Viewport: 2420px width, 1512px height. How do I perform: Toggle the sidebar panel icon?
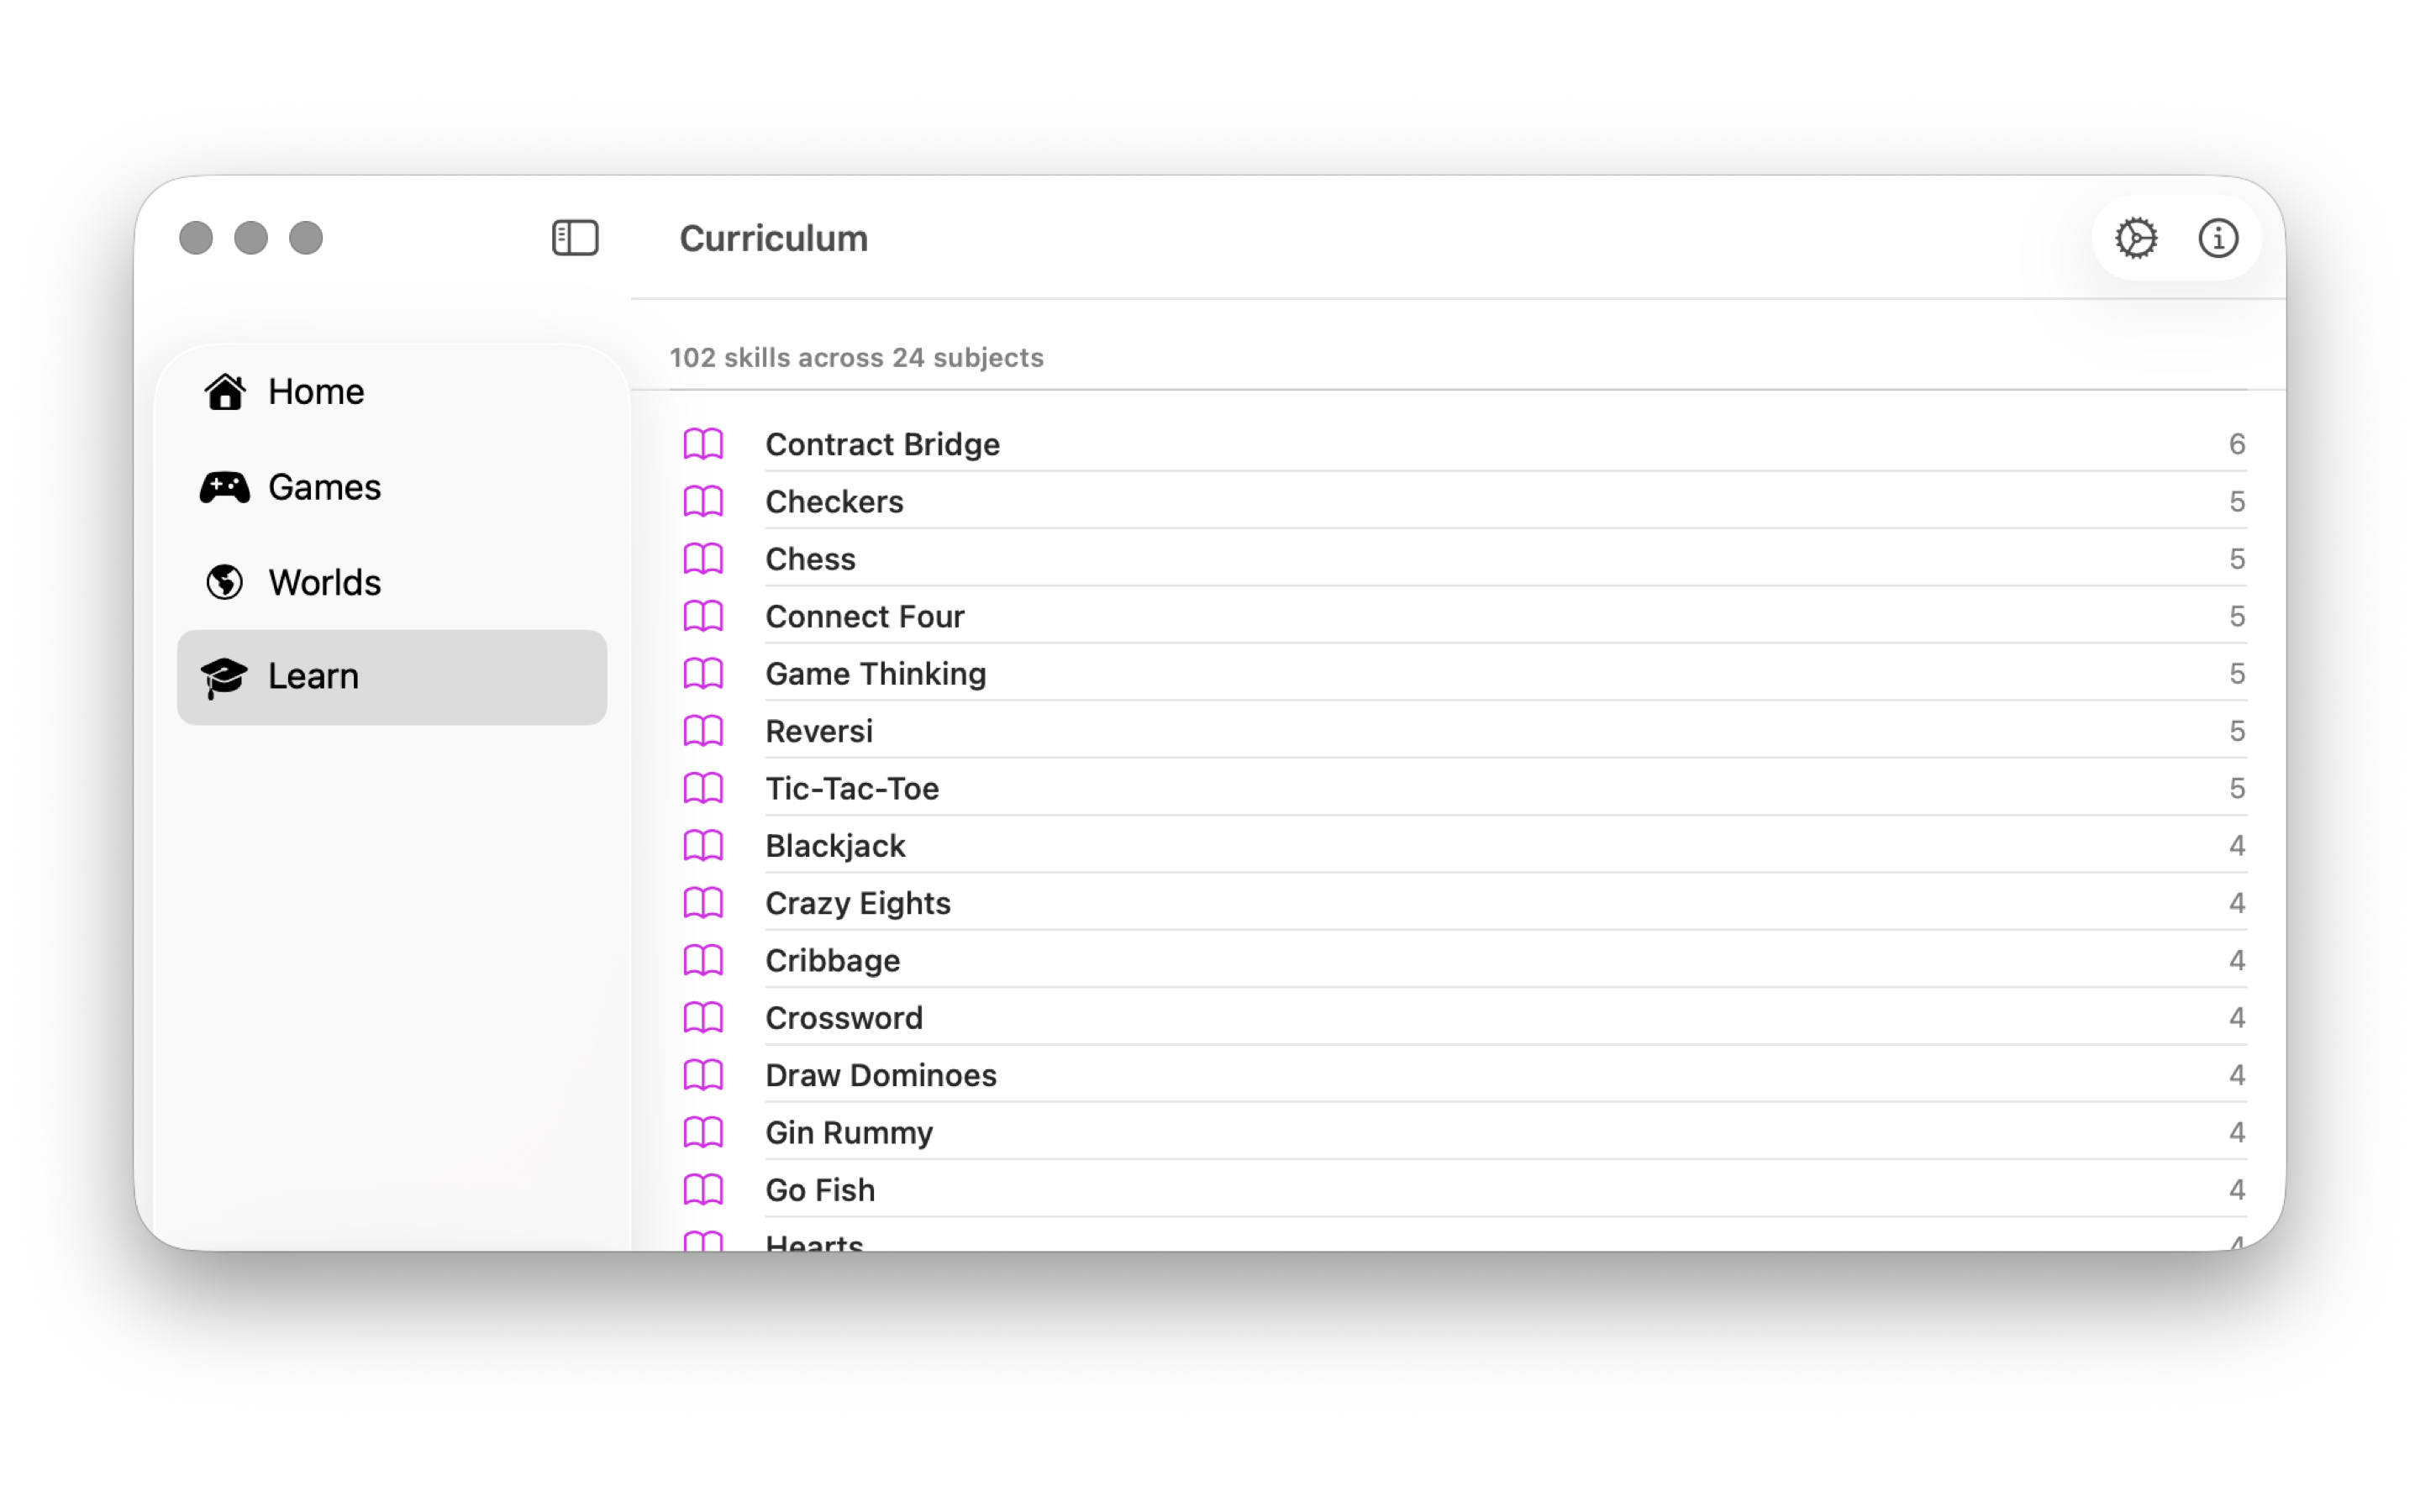[575, 238]
